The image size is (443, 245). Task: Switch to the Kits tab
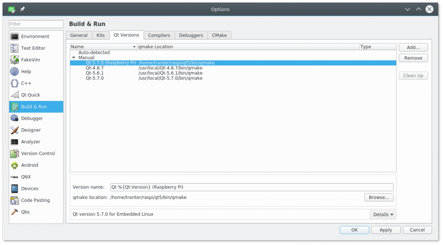click(100, 35)
